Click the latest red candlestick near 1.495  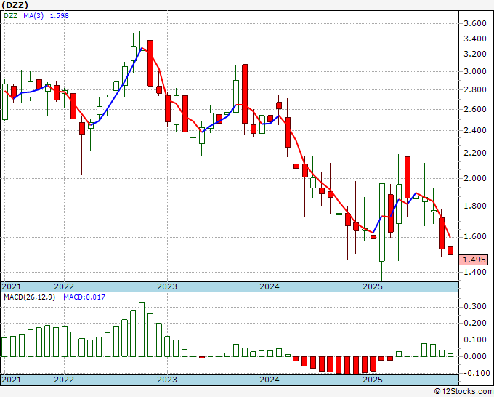click(450, 251)
